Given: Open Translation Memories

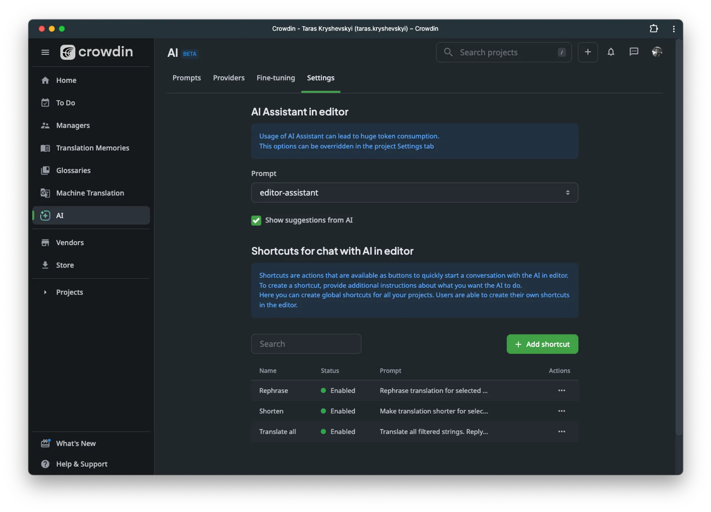Looking at the screenshot, I should tap(91, 148).
